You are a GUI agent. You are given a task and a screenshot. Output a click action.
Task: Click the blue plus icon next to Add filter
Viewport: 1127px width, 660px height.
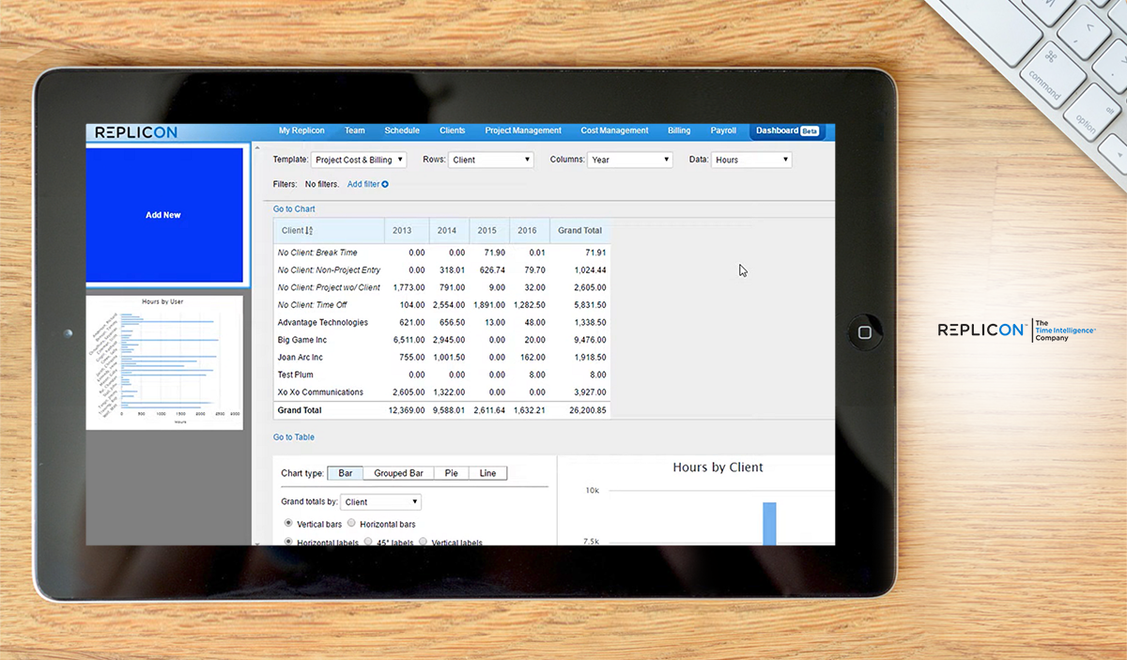click(x=382, y=184)
